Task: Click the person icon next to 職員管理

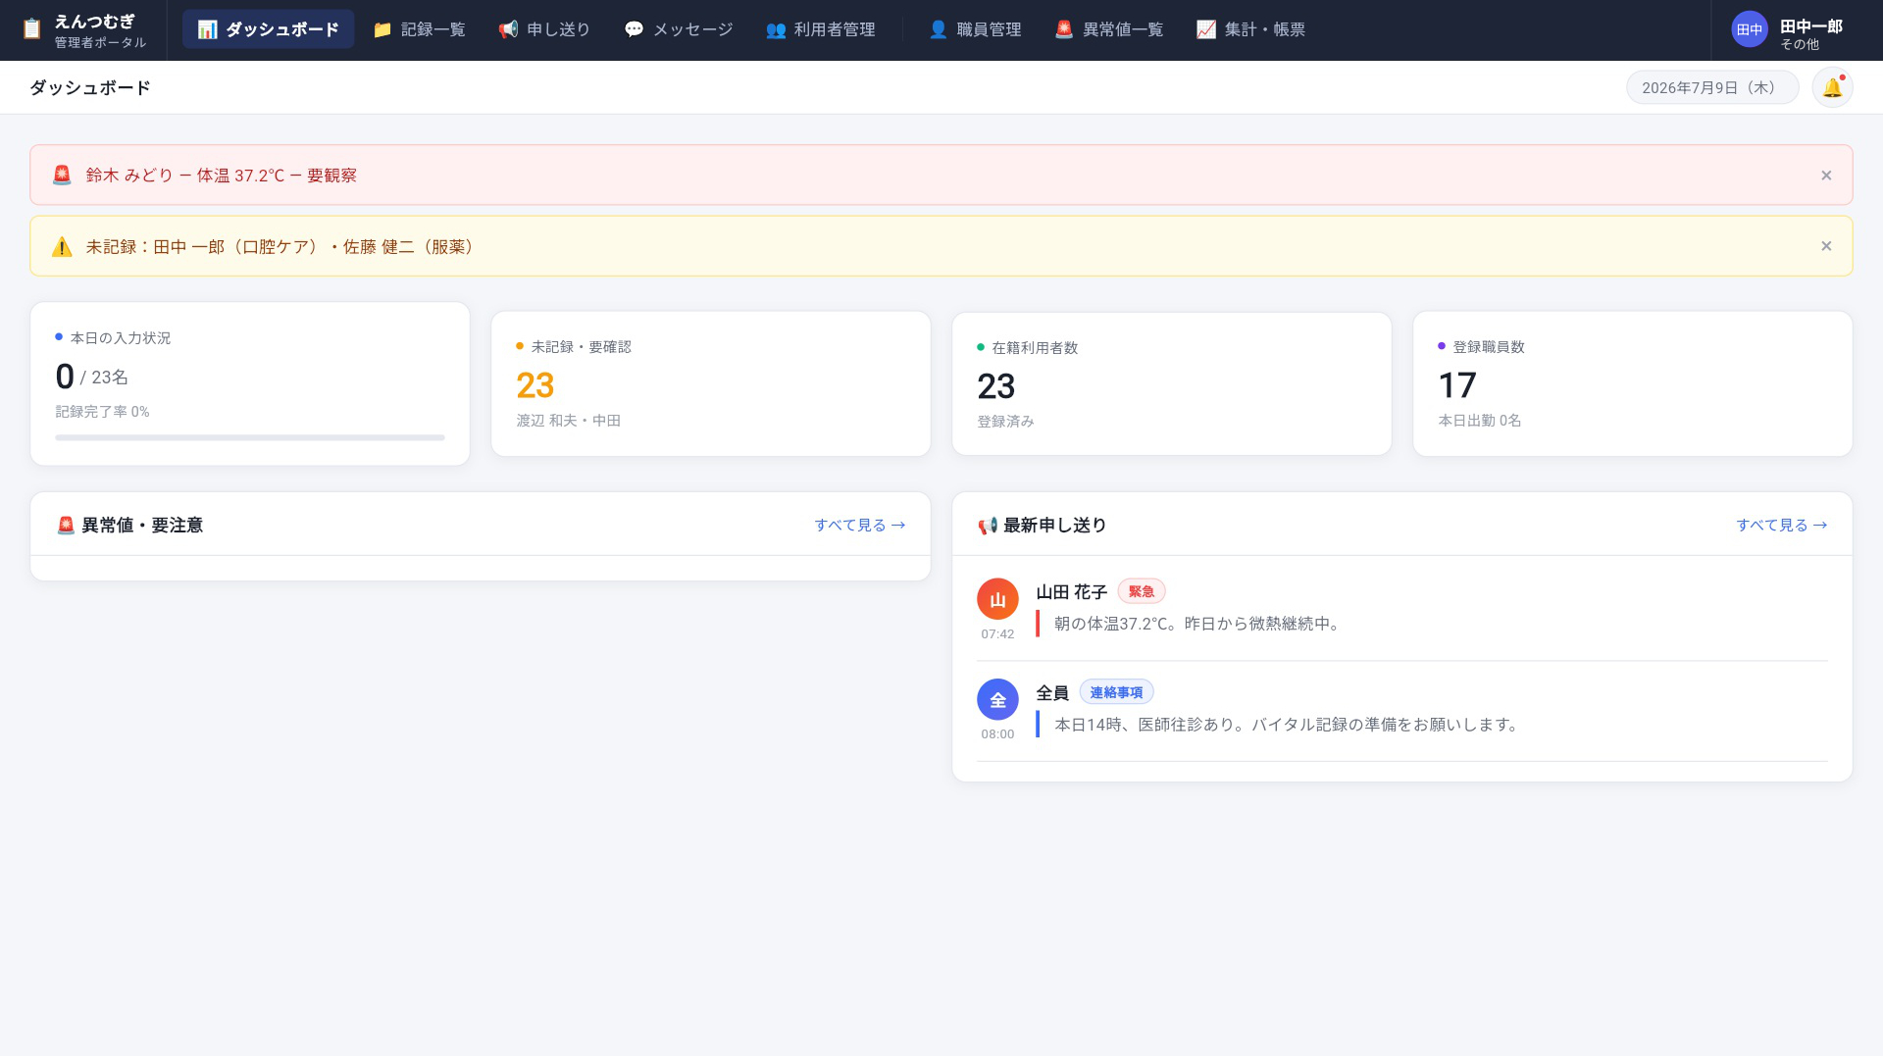Action: pyautogui.click(x=939, y=29)
